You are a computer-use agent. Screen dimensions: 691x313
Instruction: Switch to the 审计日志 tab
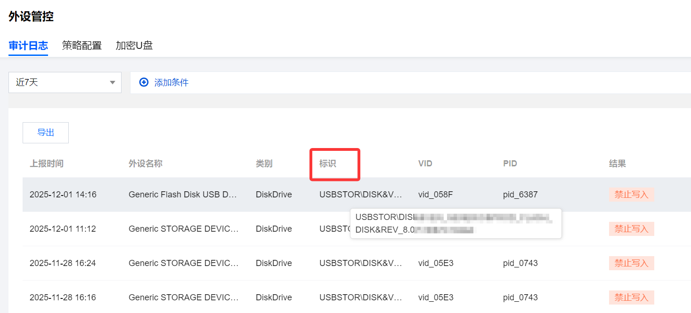pos(28,46)
